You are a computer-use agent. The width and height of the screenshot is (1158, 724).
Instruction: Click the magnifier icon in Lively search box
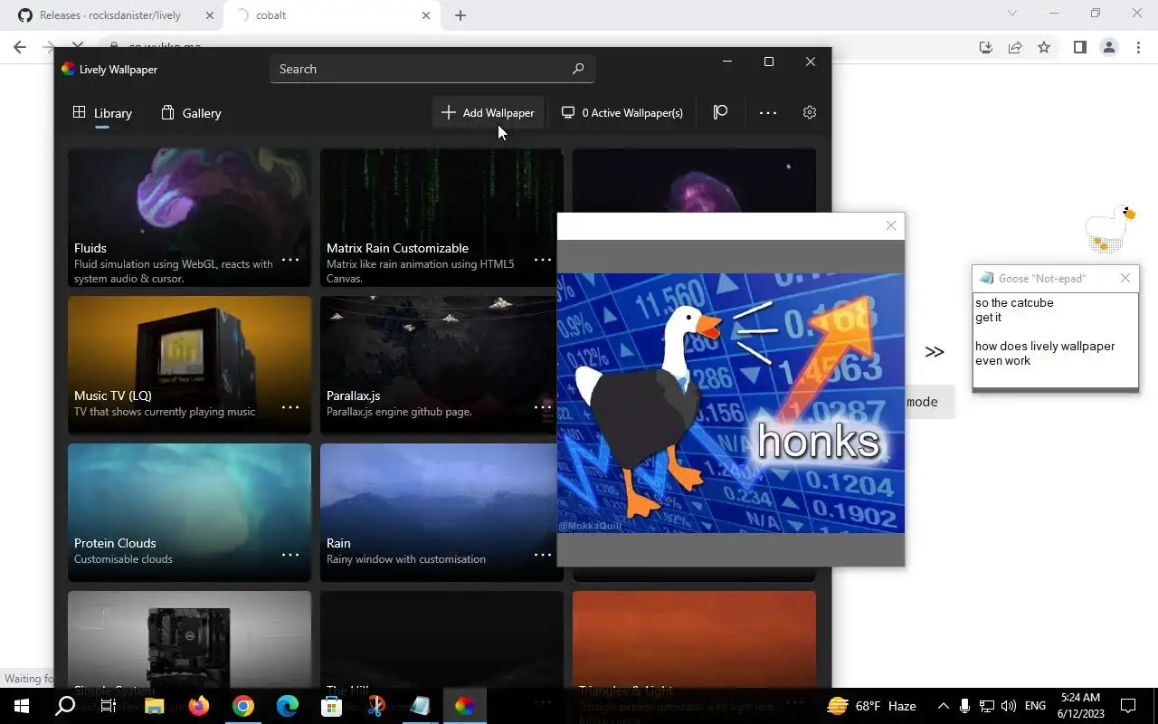pyautogui.click(x=578, y=69)
